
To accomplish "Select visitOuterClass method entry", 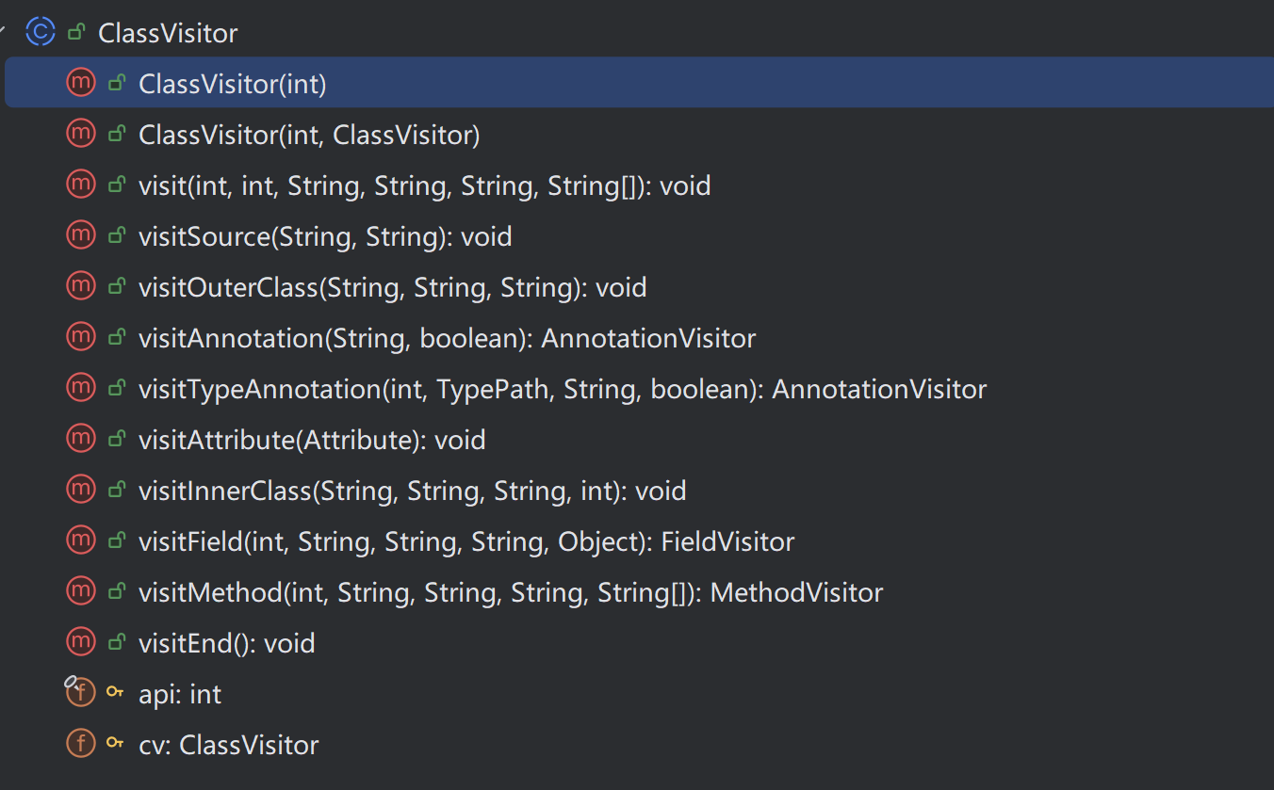I will tap(392, 287).
